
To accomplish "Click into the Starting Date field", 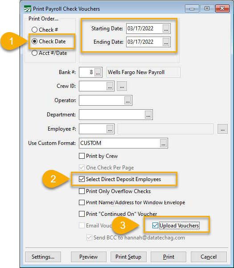I will point(144,29).
